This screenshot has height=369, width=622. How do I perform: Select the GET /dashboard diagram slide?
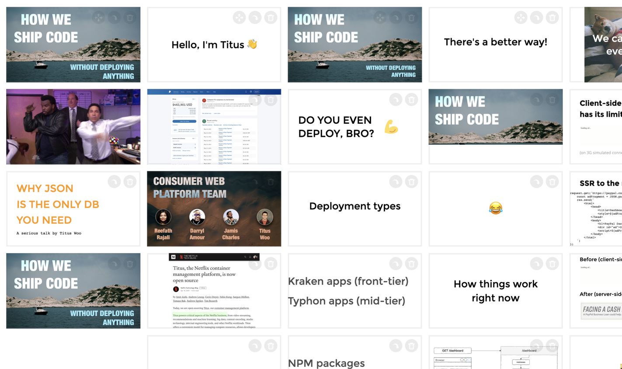pyautogui.click(x=496, y=352)
